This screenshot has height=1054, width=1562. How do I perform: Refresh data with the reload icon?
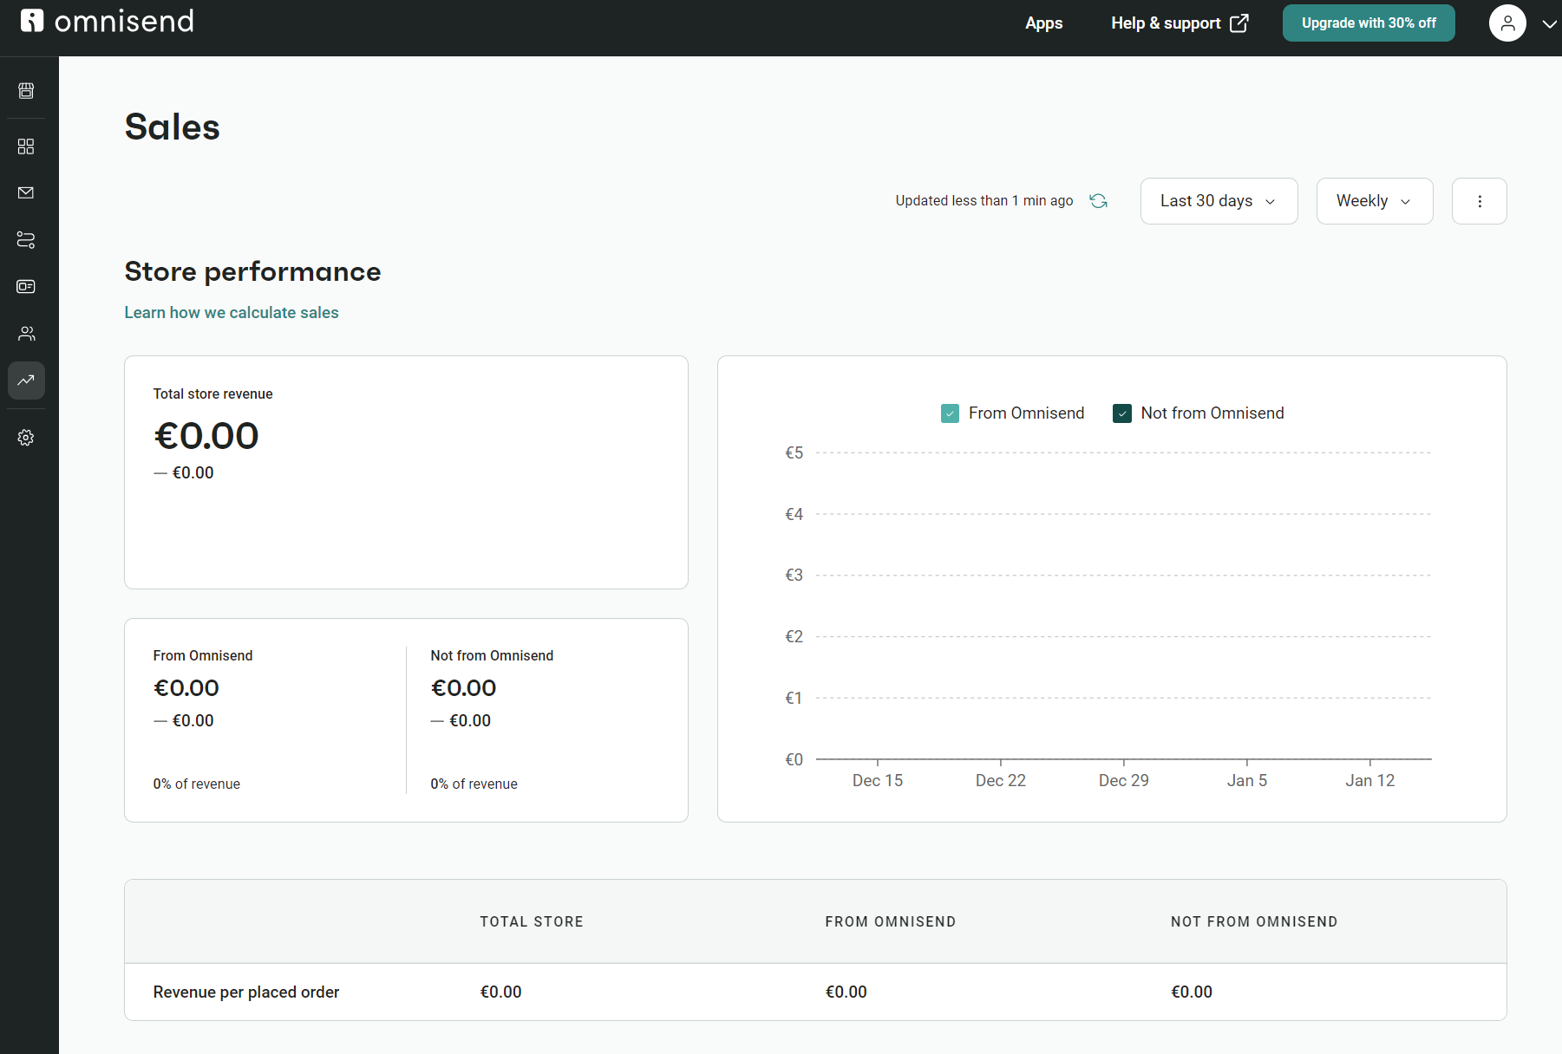tap(1098, 200)
